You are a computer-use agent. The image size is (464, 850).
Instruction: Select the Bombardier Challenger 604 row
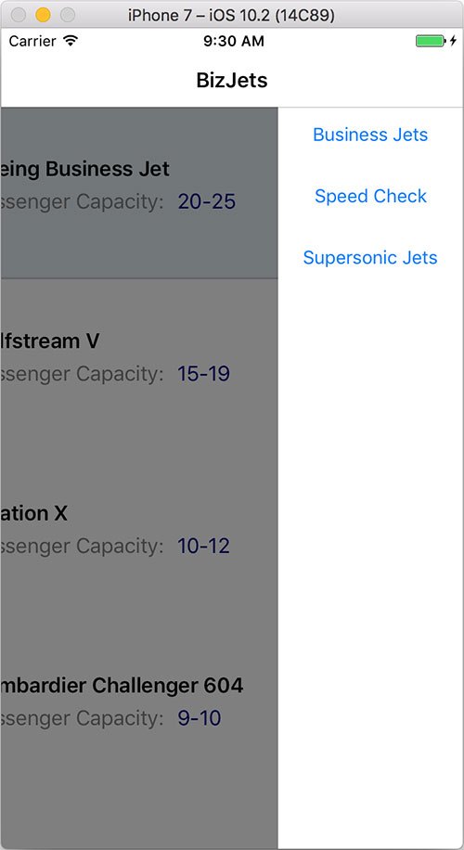coord(139,709)
